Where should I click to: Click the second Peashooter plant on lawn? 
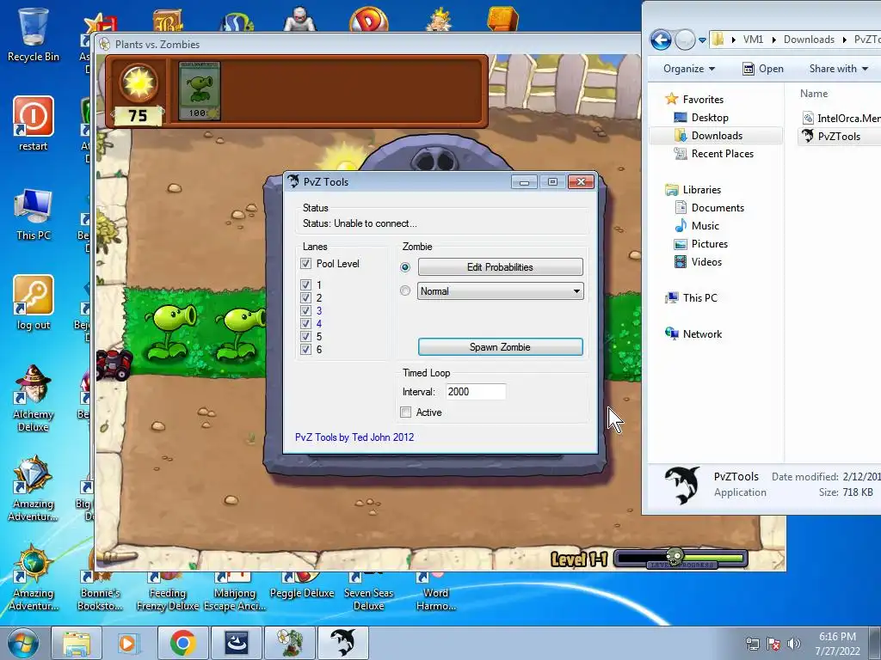[241, 333]
